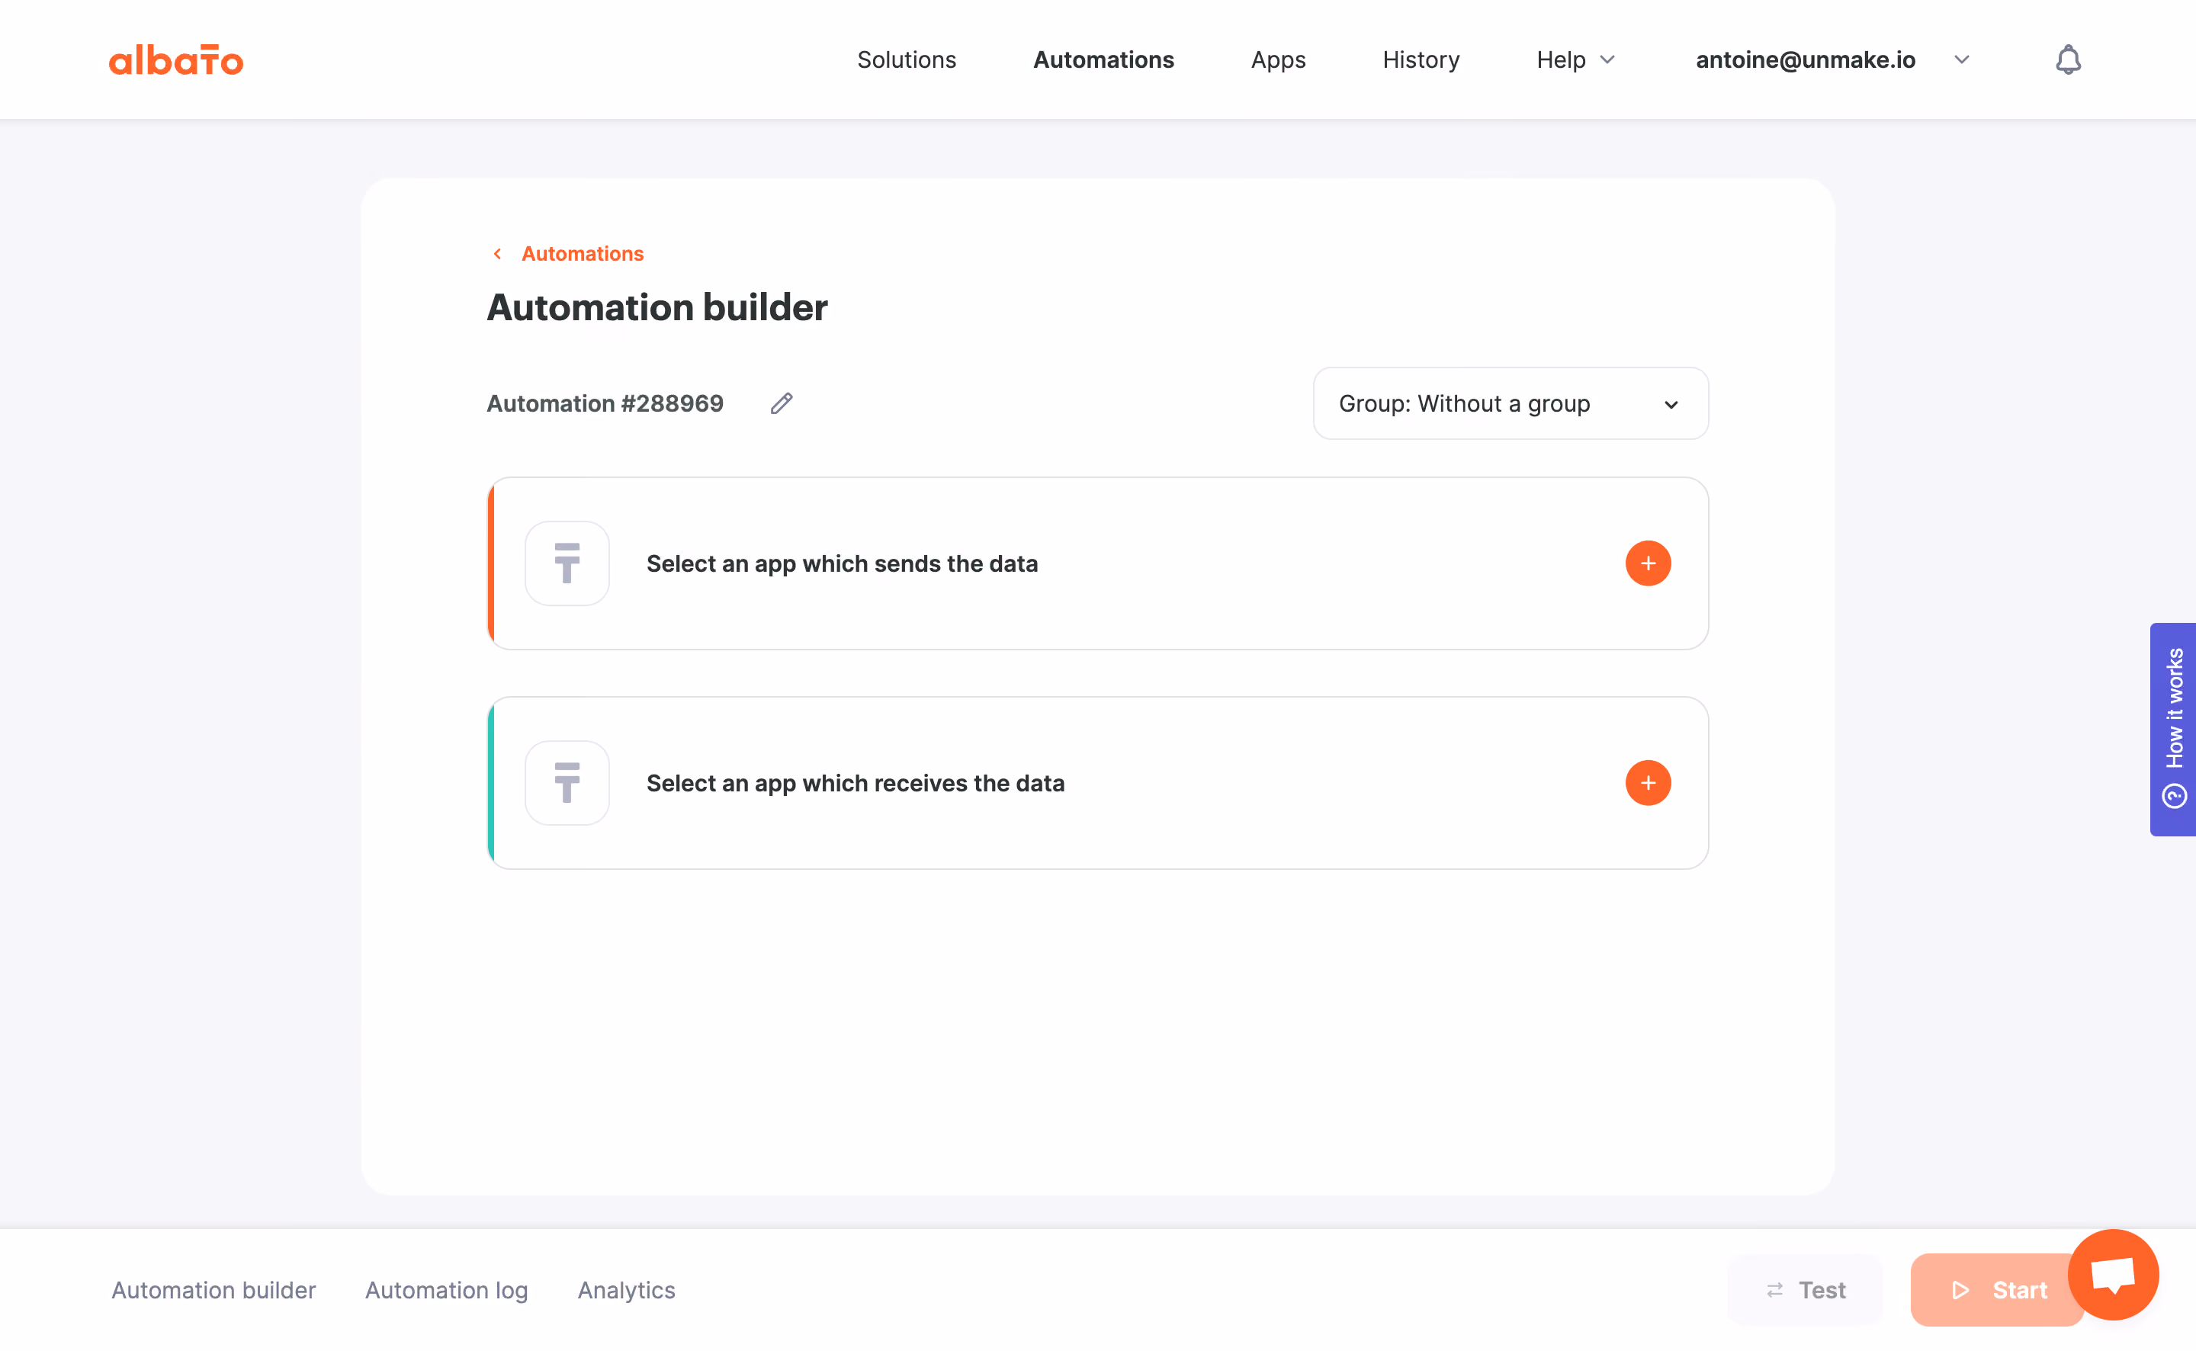Open the live chat bubble

(2113, 1274)
